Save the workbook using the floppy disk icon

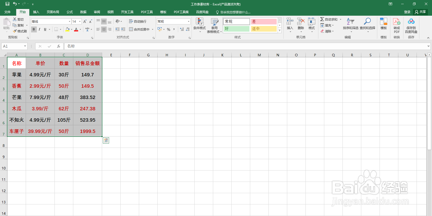(x=7, y=4)
